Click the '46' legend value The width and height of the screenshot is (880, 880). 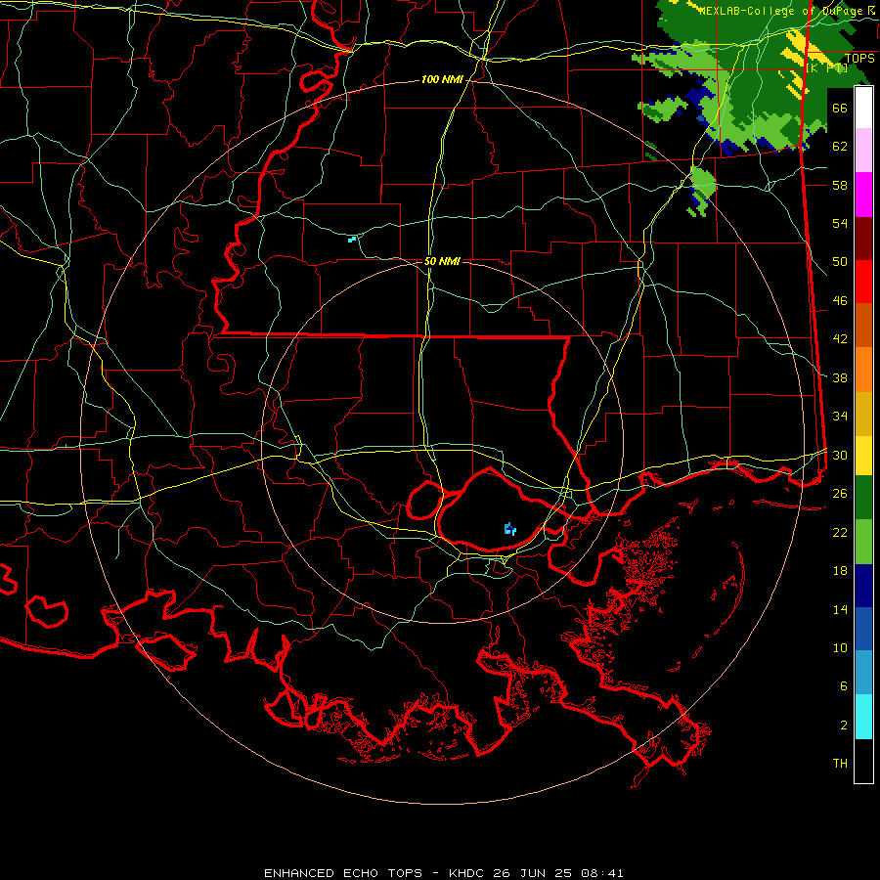coord(840,301)
